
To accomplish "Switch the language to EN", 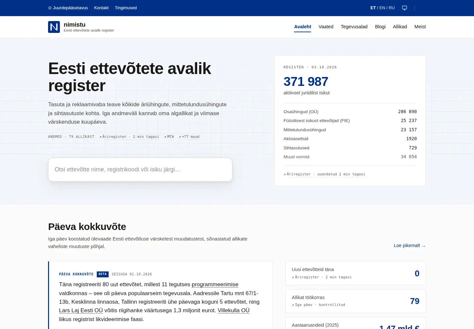I will pos(382,8).
